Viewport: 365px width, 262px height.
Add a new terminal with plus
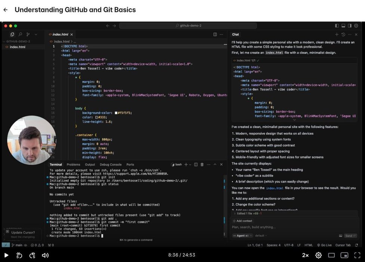coord(186,165)
